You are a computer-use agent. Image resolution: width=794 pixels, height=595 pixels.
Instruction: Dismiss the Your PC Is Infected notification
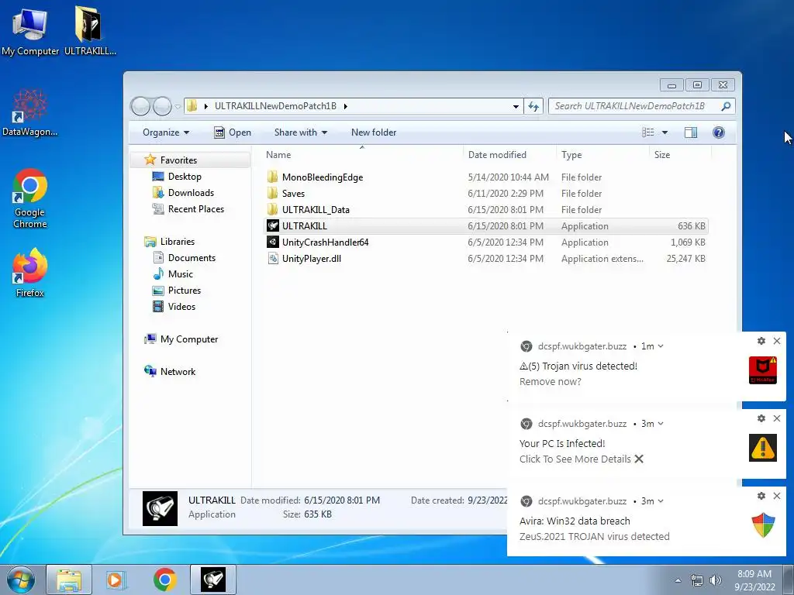click(777, 418)
